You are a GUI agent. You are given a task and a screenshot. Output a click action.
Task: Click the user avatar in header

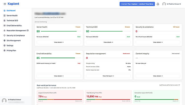click(x=164, y=4)
